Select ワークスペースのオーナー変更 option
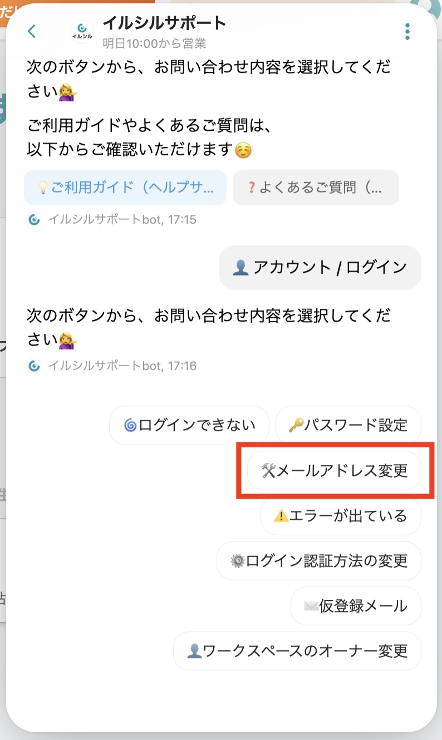 297,651
